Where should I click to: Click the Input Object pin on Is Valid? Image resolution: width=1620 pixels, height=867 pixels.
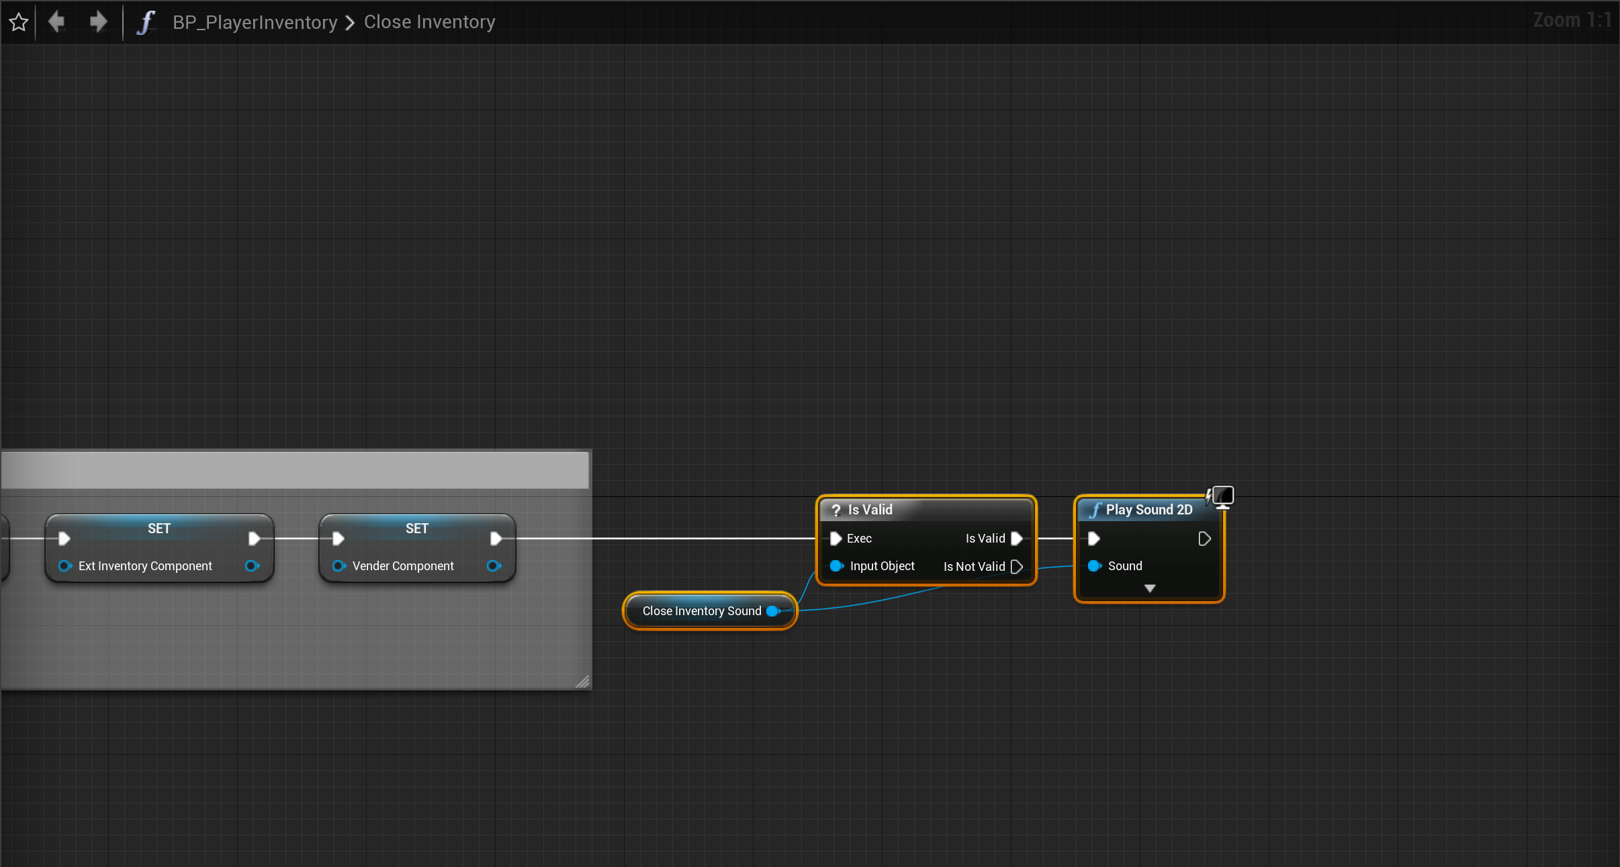[836, 566]
